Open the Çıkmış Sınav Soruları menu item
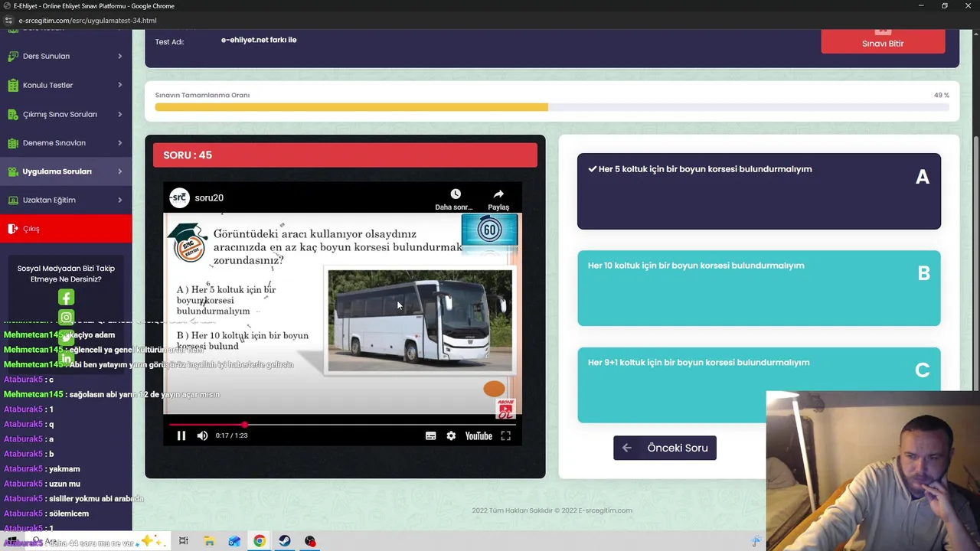This screenshot has width=980, height=551. [66, 114]
